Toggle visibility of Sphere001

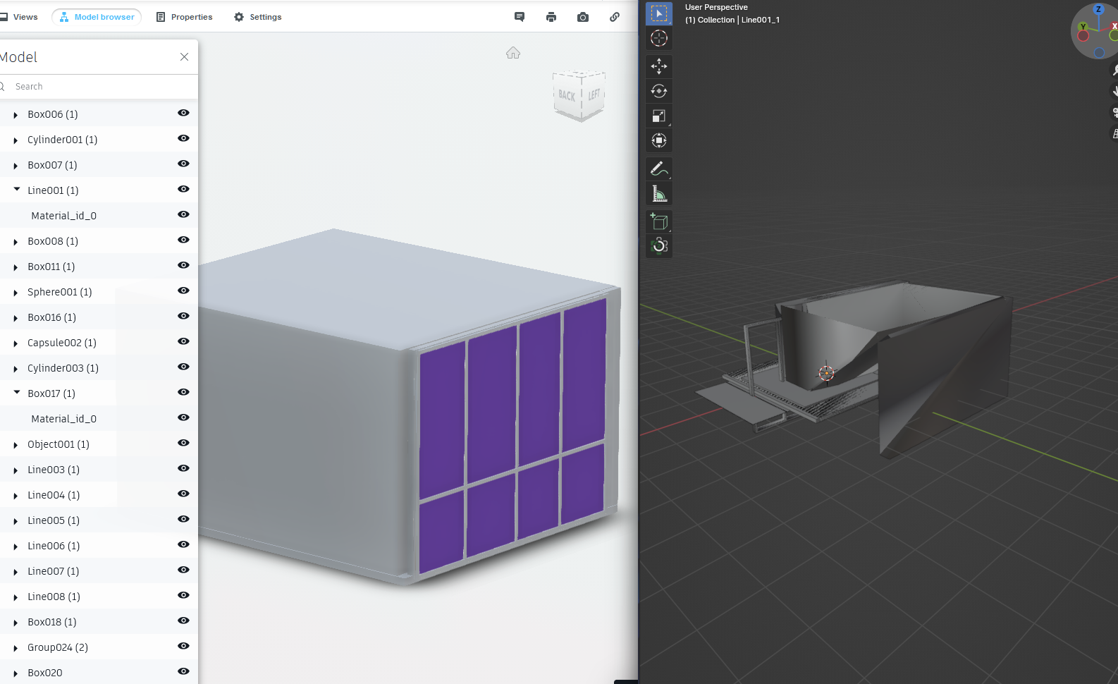[183, 291]
